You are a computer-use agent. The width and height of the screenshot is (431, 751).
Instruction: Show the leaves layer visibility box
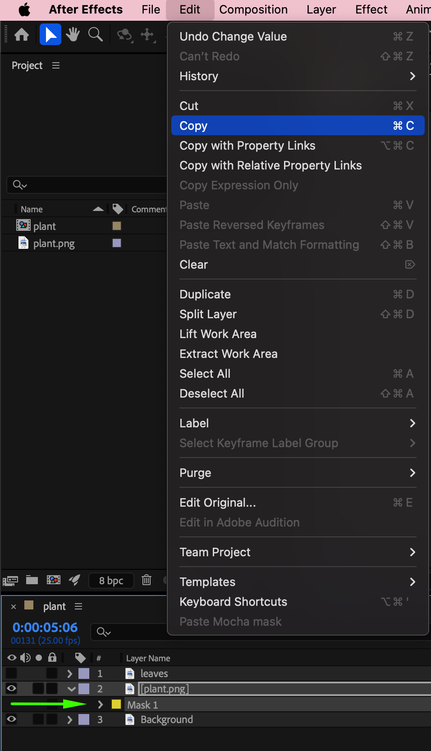tap(11, 673)
